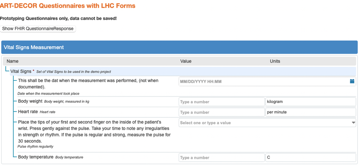
Task: Click the Vital Signs group row
Action: click(21, 71)
